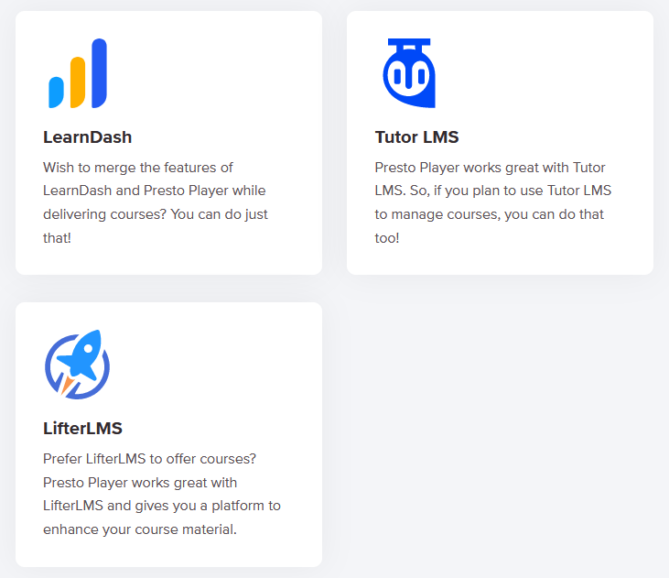Image resolution: width=669 pixels, height=578 pixels.
Task: Click "that!" ending the LearnDash description
Action: click(57, 239)
